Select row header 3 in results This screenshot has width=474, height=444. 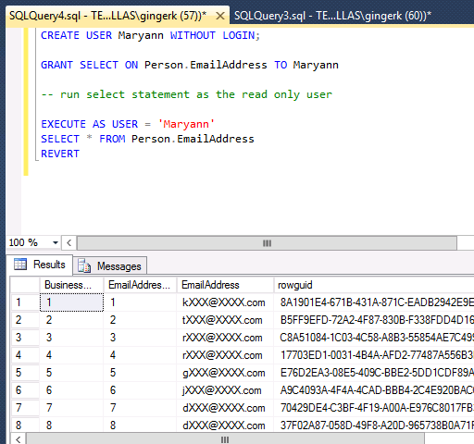click(25, 338)
